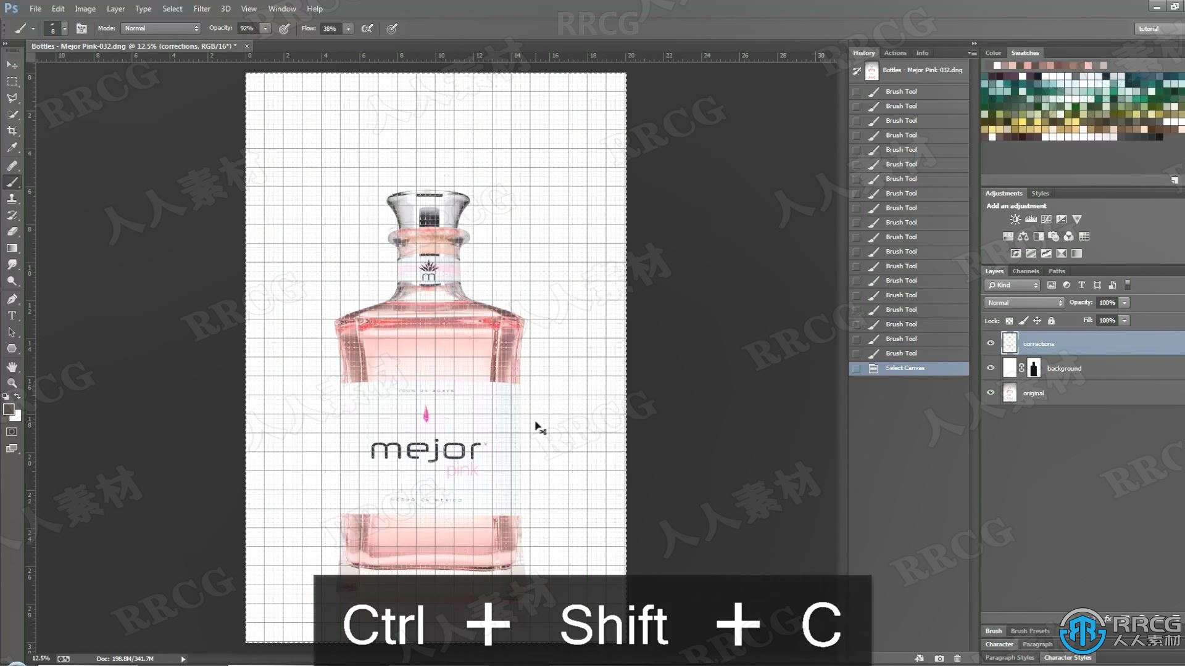Open the Filter menu
Viewport: 1185px width, 666px height.
click(x=202, y=9)
